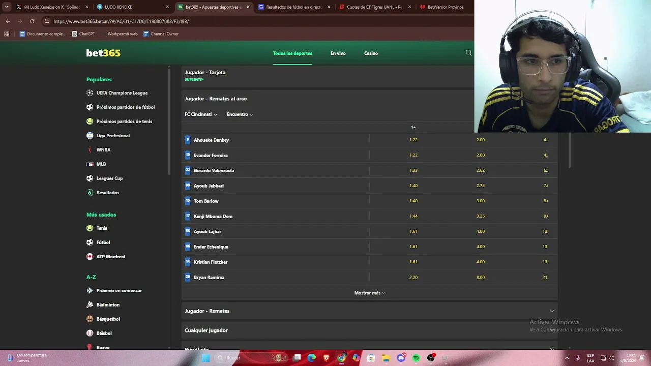Screen dimensions: 651x366
Task: Switch to the LUDO XENEIXE browser tab
Action: click(132, 7)
